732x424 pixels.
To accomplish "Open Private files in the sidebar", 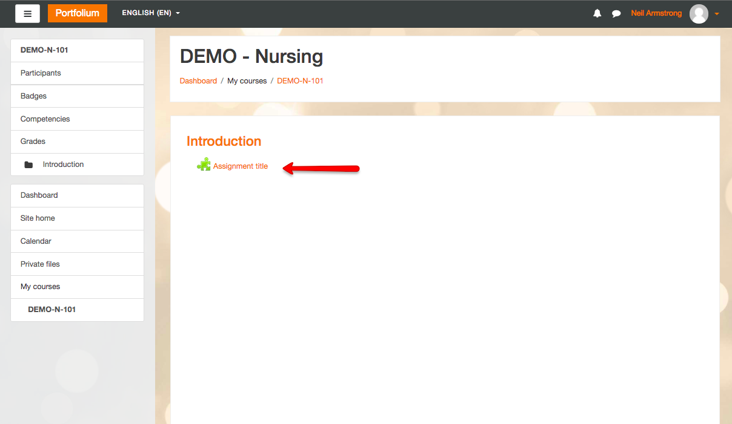I will [77, 264].
